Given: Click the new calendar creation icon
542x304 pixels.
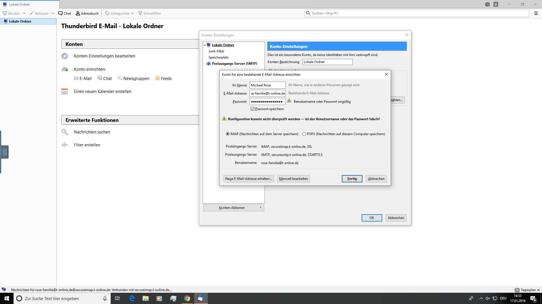Looking at the screenshot, I should pyautogui.click(x=65, y=91).
